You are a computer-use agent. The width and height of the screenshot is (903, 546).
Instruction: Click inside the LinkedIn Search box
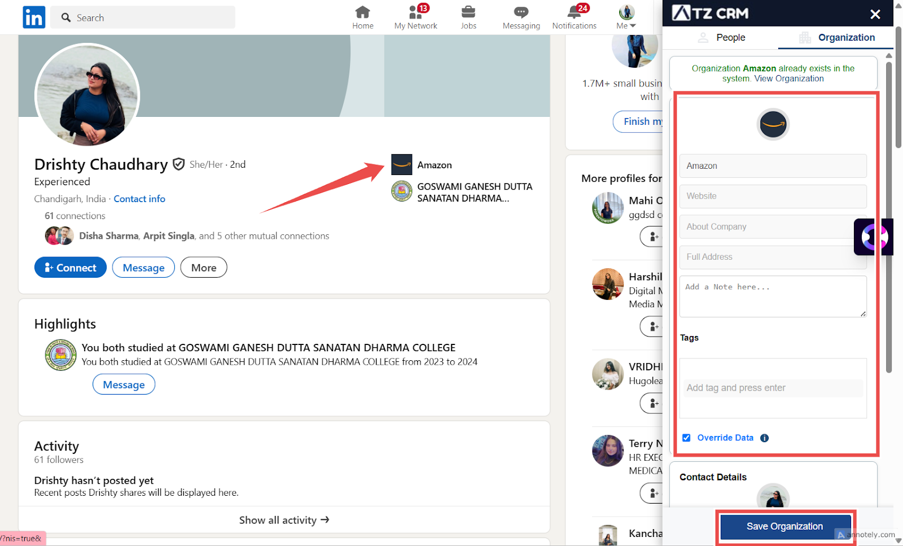pyautogui.click(x=143, y=18)
